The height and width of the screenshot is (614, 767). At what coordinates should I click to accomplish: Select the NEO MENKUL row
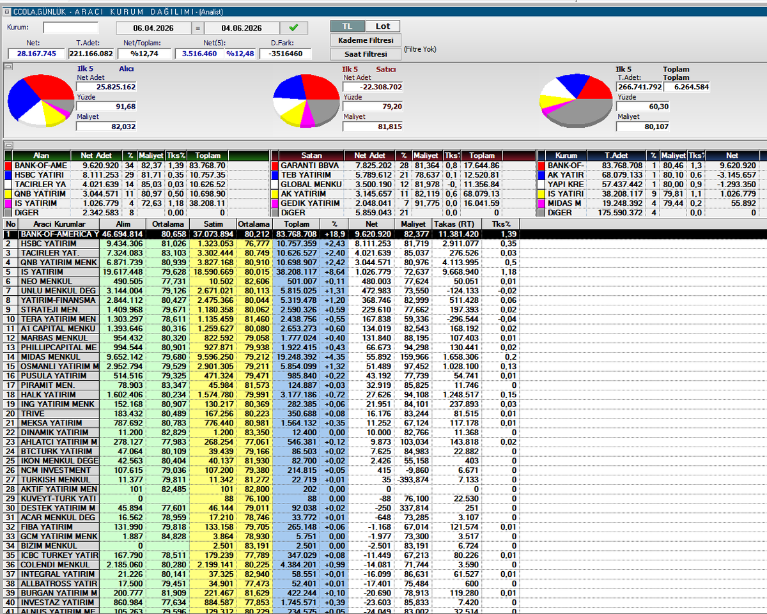[262, 281]
